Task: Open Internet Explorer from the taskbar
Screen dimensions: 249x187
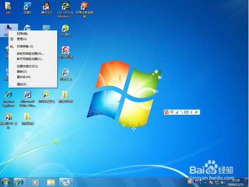Action: [20, 182]
